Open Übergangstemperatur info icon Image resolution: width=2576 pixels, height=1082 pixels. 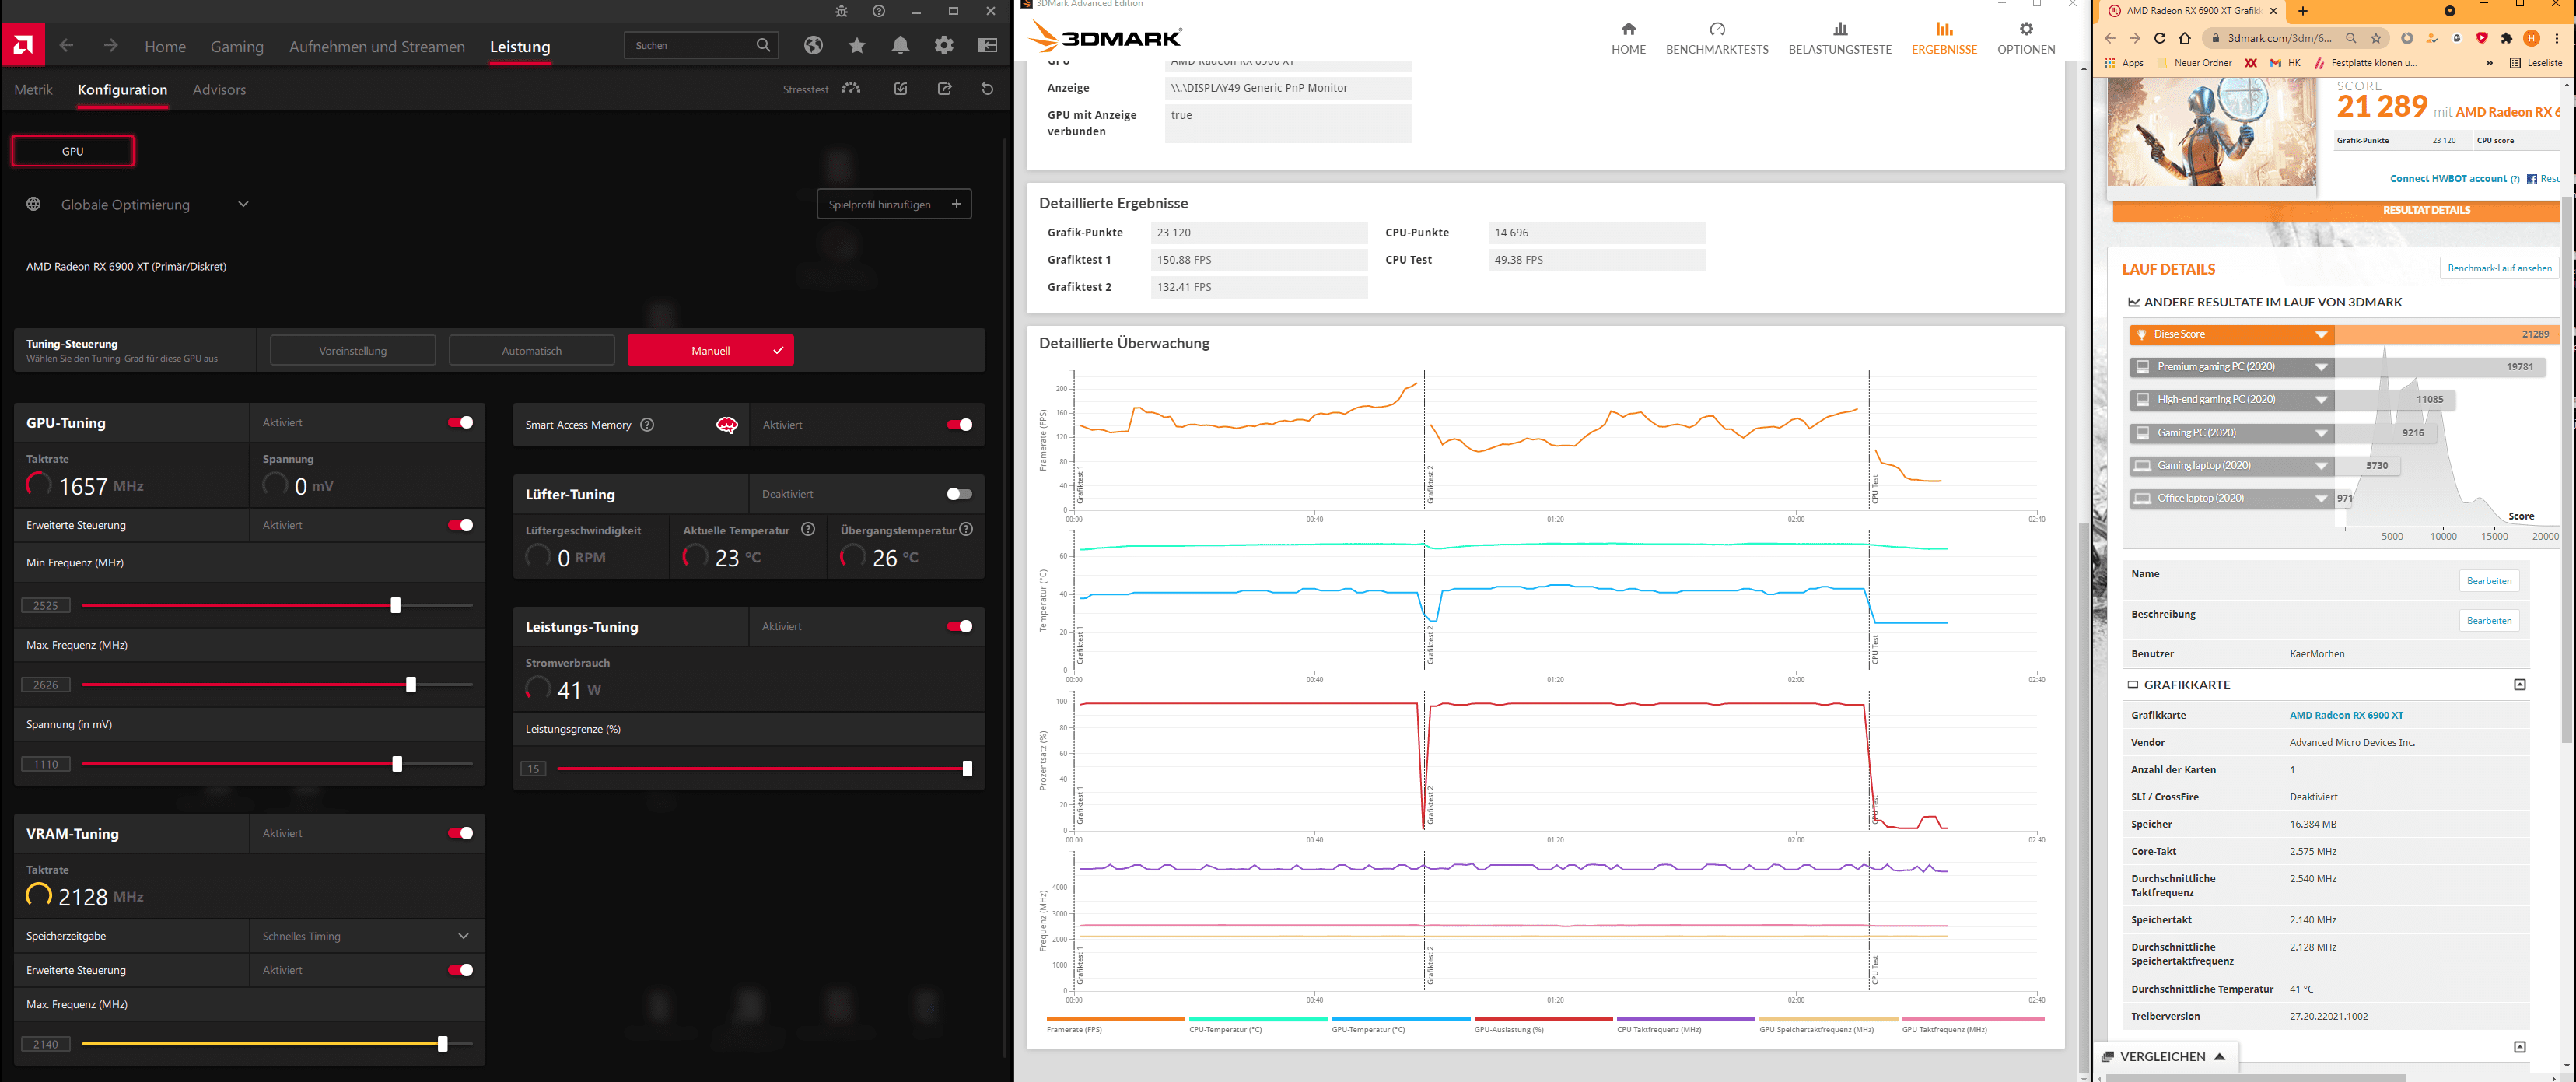pyautogui.click(x=966, y=529)
